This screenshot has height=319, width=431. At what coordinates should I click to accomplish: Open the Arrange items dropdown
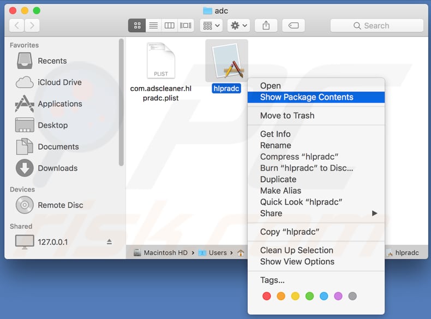(x=211, y=25)
